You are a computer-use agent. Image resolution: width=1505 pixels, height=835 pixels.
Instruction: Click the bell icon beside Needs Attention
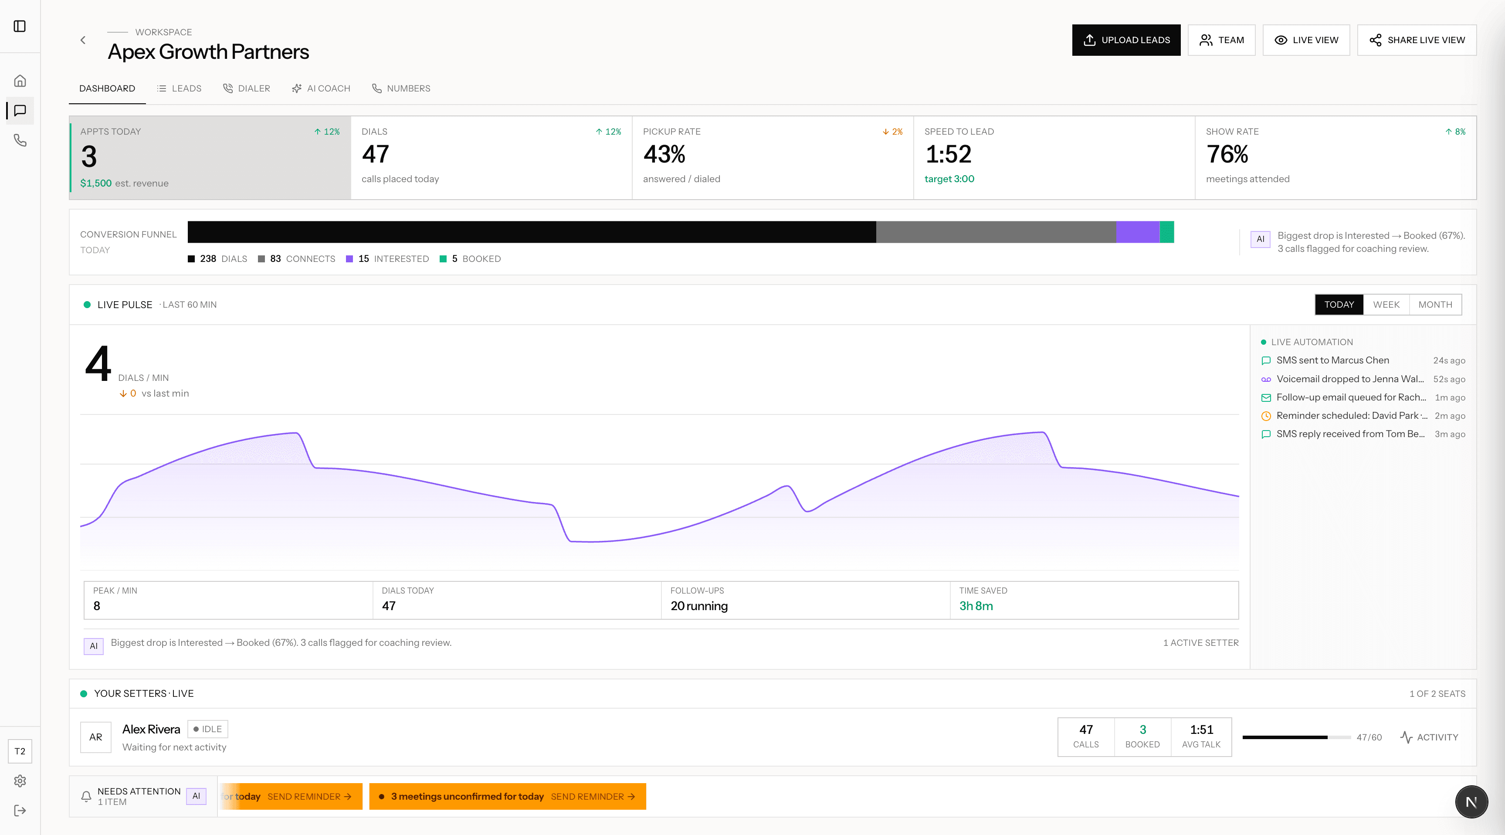coord(86,797)
